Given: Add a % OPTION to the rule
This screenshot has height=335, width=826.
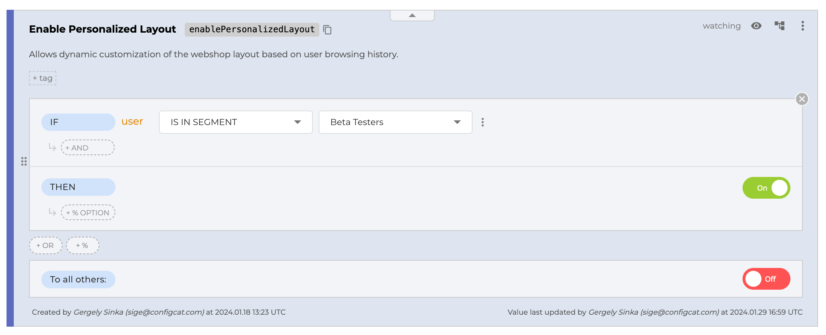Looking at the screenshot, I should 88,213.
